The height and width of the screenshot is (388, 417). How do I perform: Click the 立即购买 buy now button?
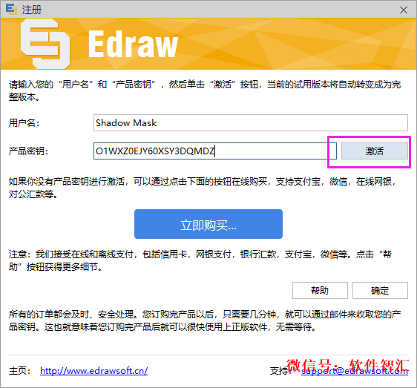208,224
